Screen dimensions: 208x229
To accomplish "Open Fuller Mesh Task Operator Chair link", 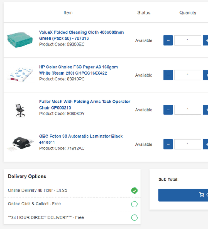I will (x=84, y=105).
